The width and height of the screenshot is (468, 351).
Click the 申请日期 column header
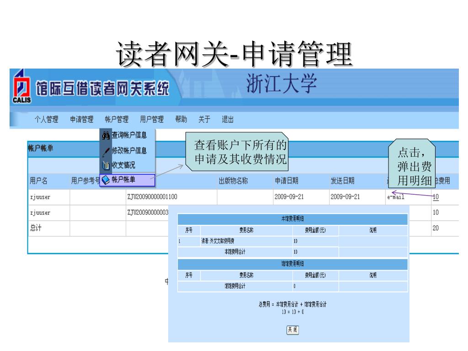[x=287, y=181]
